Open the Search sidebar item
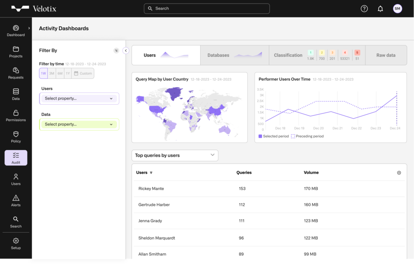This screenshot has height=265, width=414. (x=16, y=222)
